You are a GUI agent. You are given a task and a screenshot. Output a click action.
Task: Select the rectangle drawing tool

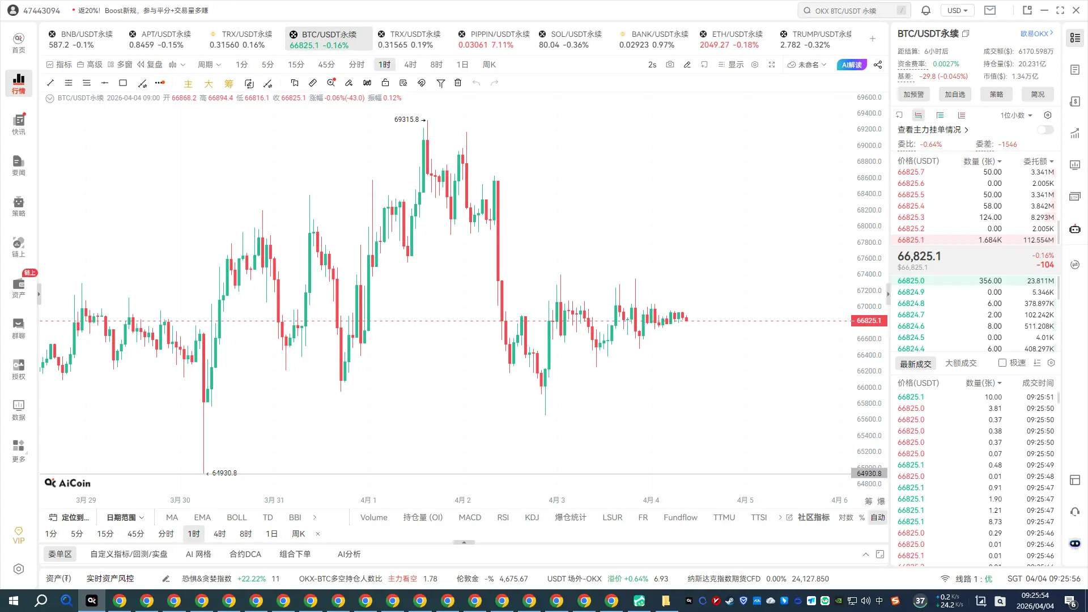pyautogui.click(x=123, y=83)
